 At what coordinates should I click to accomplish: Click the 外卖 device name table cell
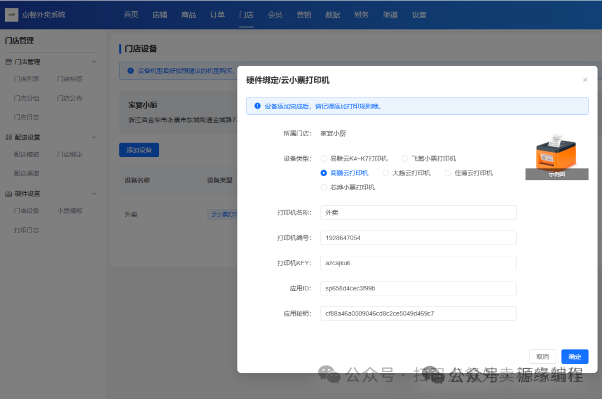(x=131, y=215)
